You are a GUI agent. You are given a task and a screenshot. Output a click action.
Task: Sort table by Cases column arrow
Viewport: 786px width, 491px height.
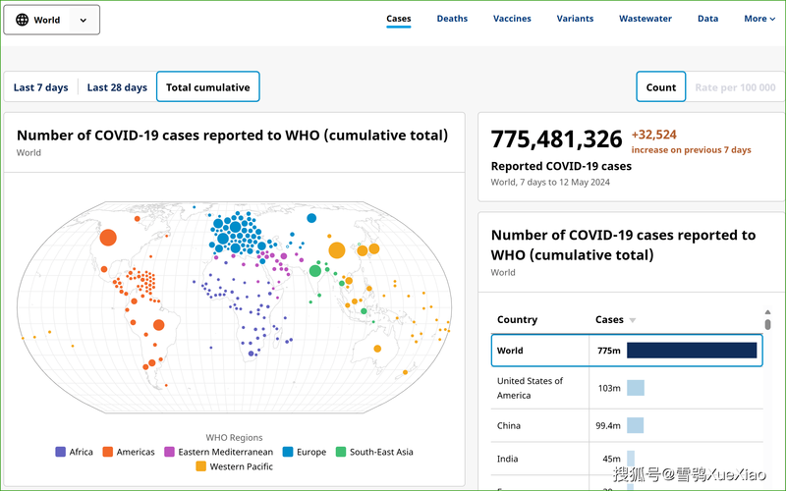point(633,320)
